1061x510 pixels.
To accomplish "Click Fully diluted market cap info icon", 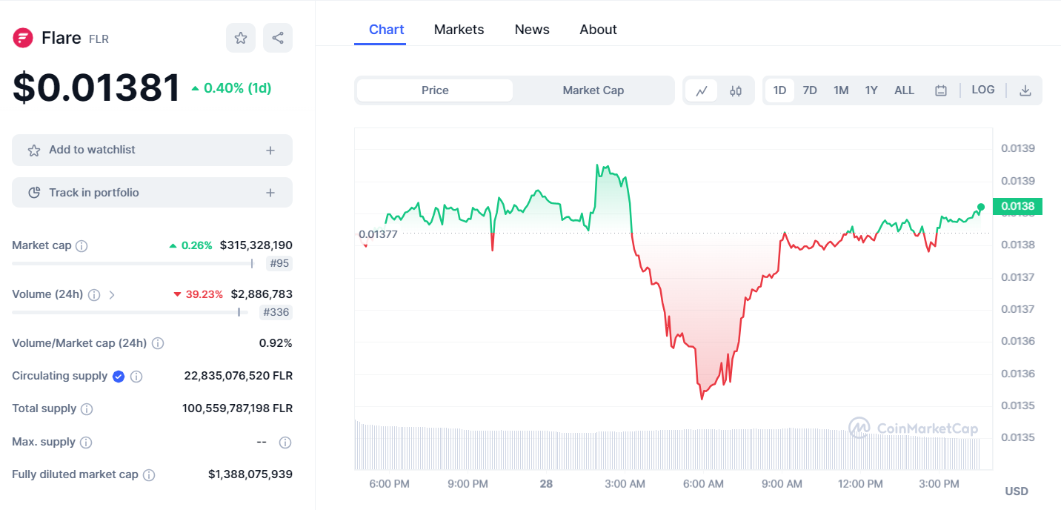I will [149, 475].
